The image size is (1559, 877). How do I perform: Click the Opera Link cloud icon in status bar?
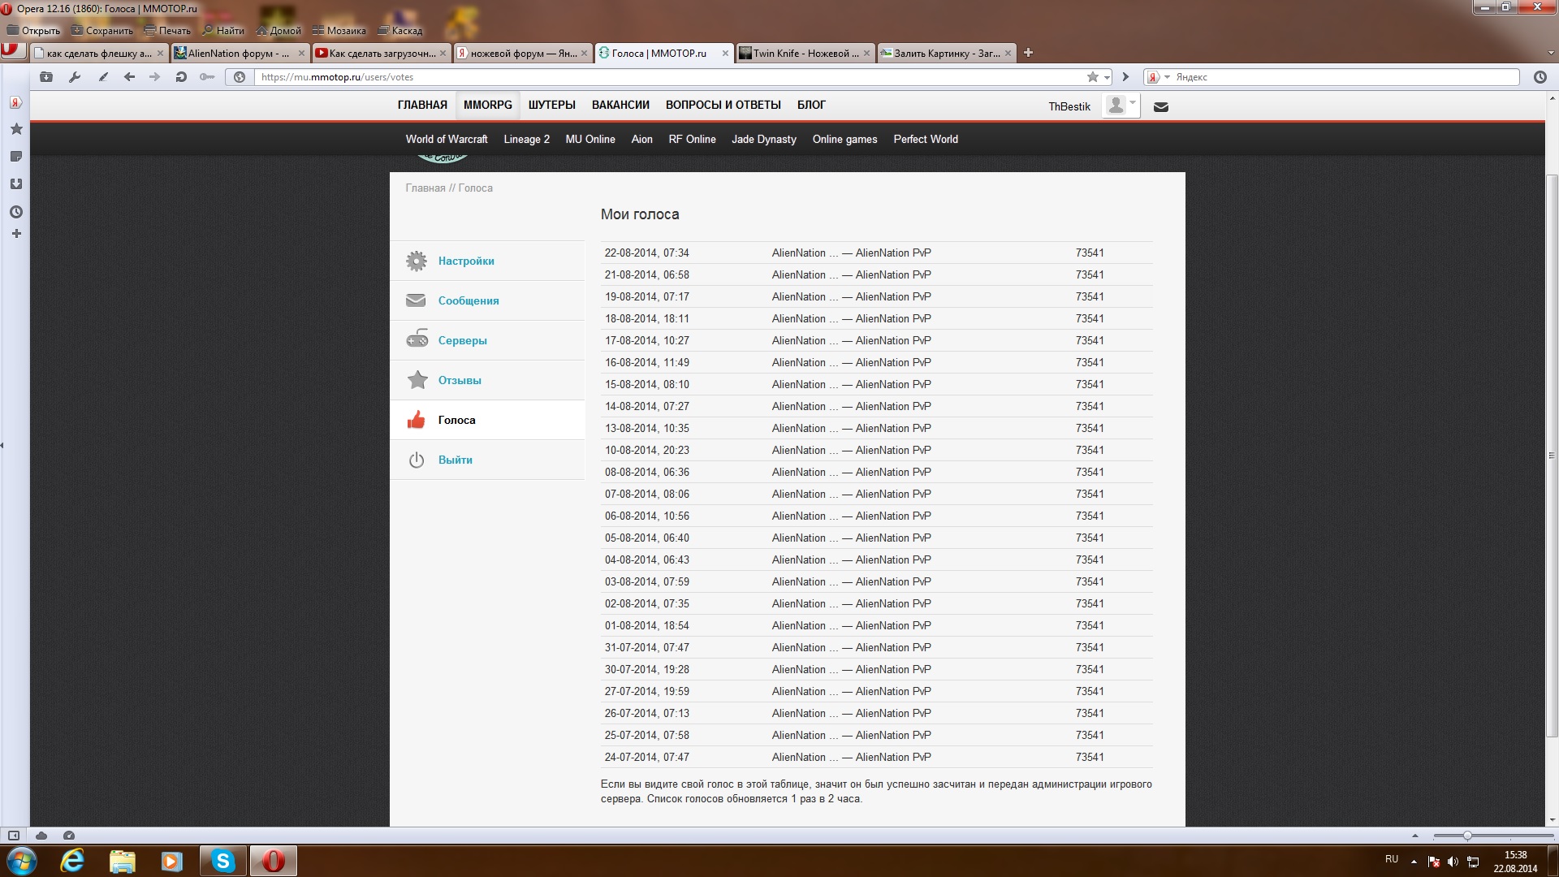click(41, 836)
